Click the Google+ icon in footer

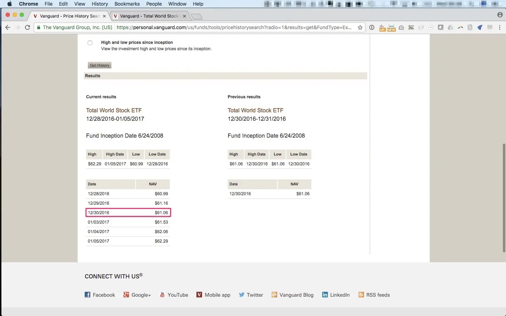click(126, 295)
